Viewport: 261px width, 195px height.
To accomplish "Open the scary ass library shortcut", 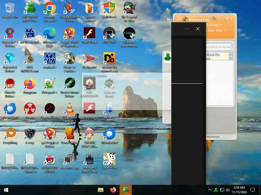I will tap(109, 87).
